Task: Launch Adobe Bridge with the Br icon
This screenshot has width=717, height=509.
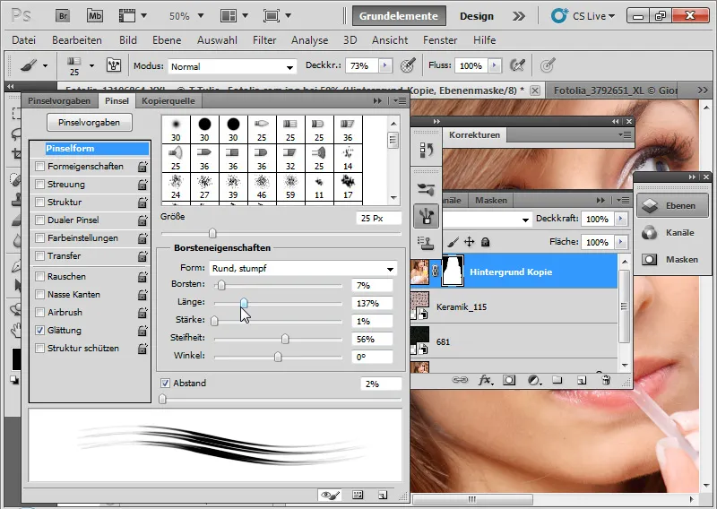Action: tap(63, 16)
